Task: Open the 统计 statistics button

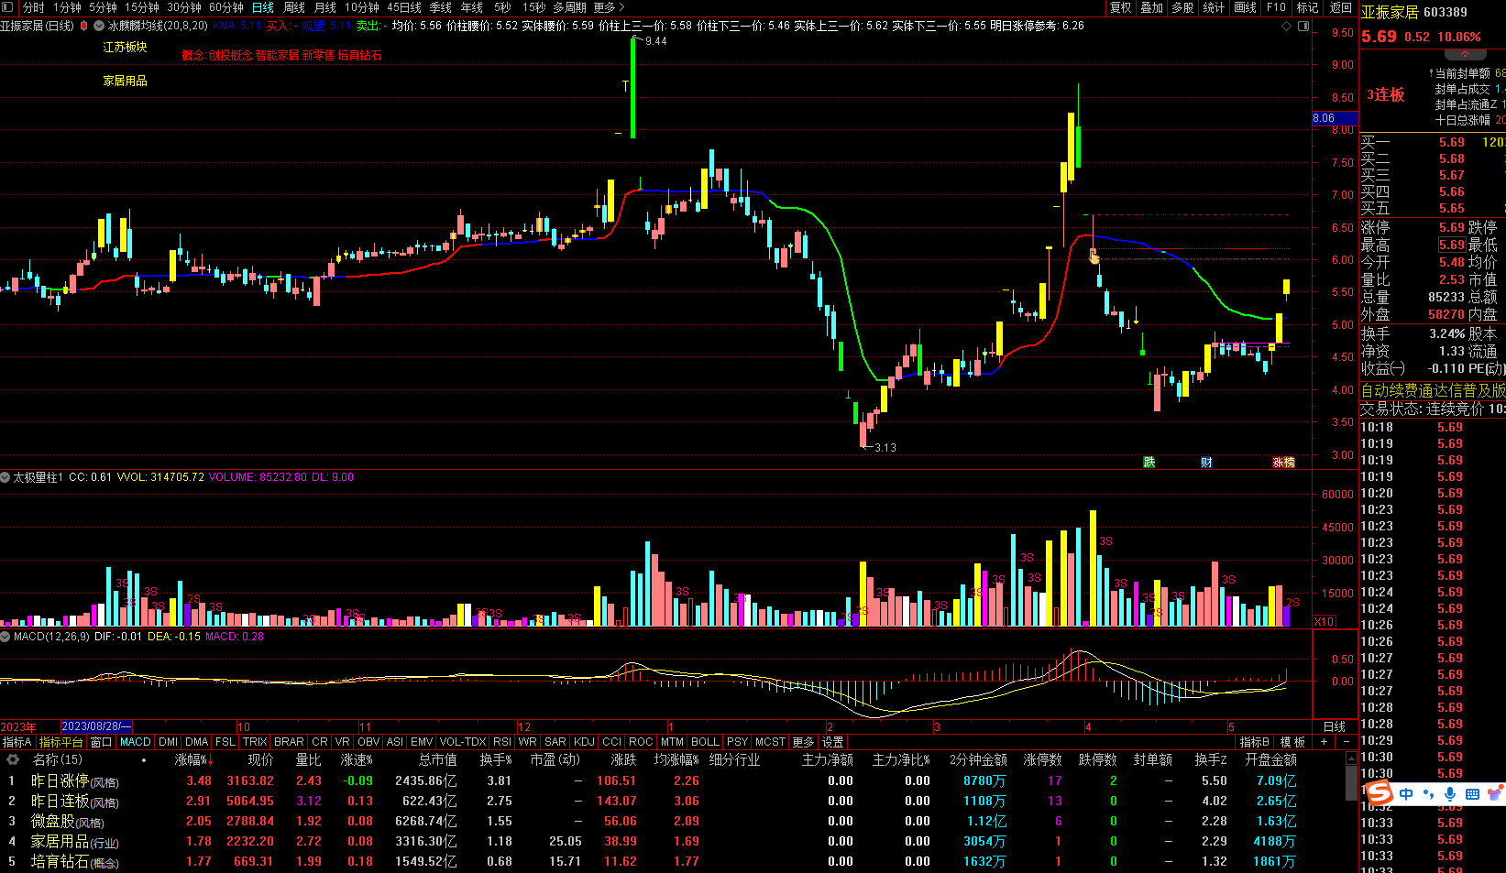Action: pyautogui.click(x=1215, y=7)
